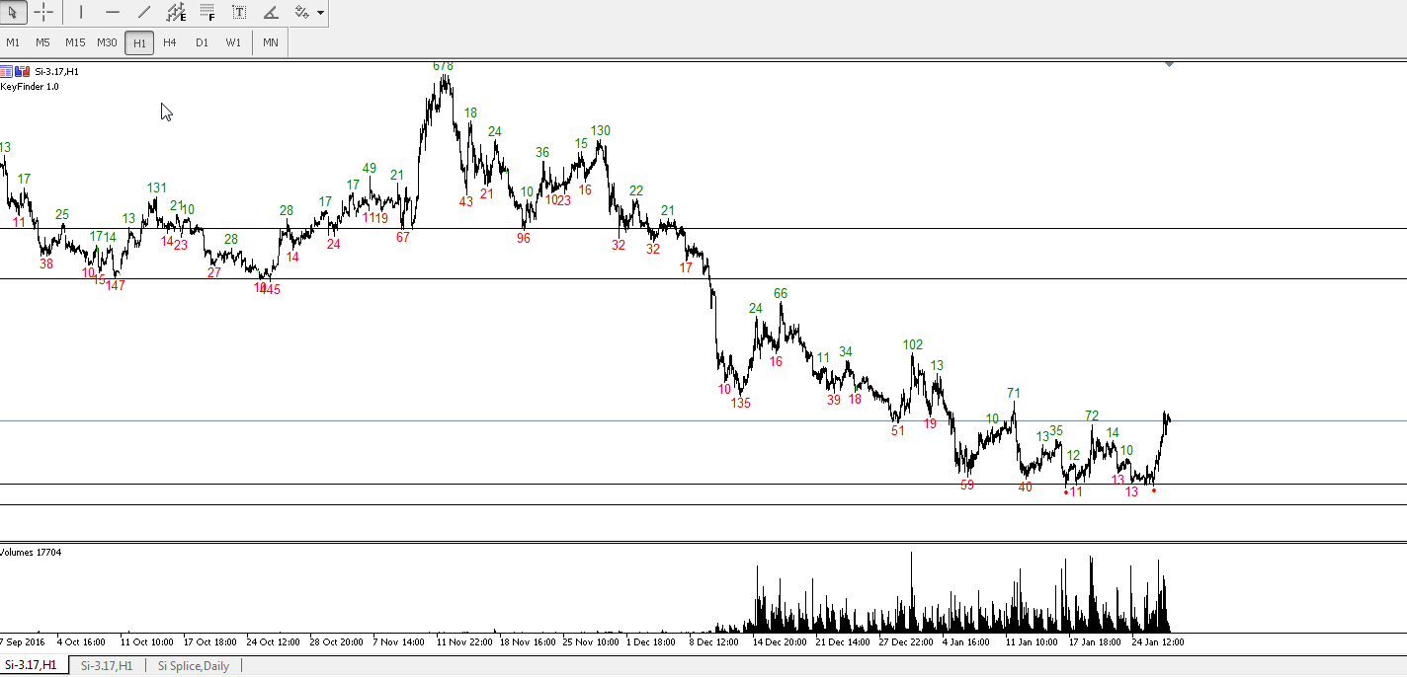Toggle the H1 timeframe button
Image resolution: width=1407 pixels, height=677 pixels.
point(139,42)
